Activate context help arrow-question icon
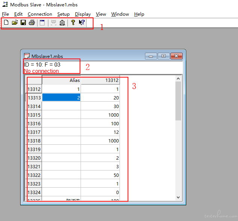This screenshot has height=221, width=238. pyautogui.click(x=82, y=22)
